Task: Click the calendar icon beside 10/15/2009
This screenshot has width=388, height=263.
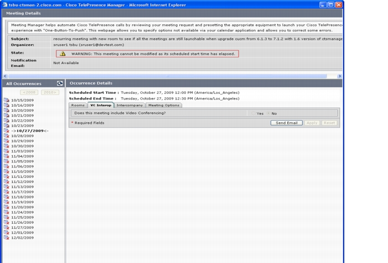Action: coord(7,100)
